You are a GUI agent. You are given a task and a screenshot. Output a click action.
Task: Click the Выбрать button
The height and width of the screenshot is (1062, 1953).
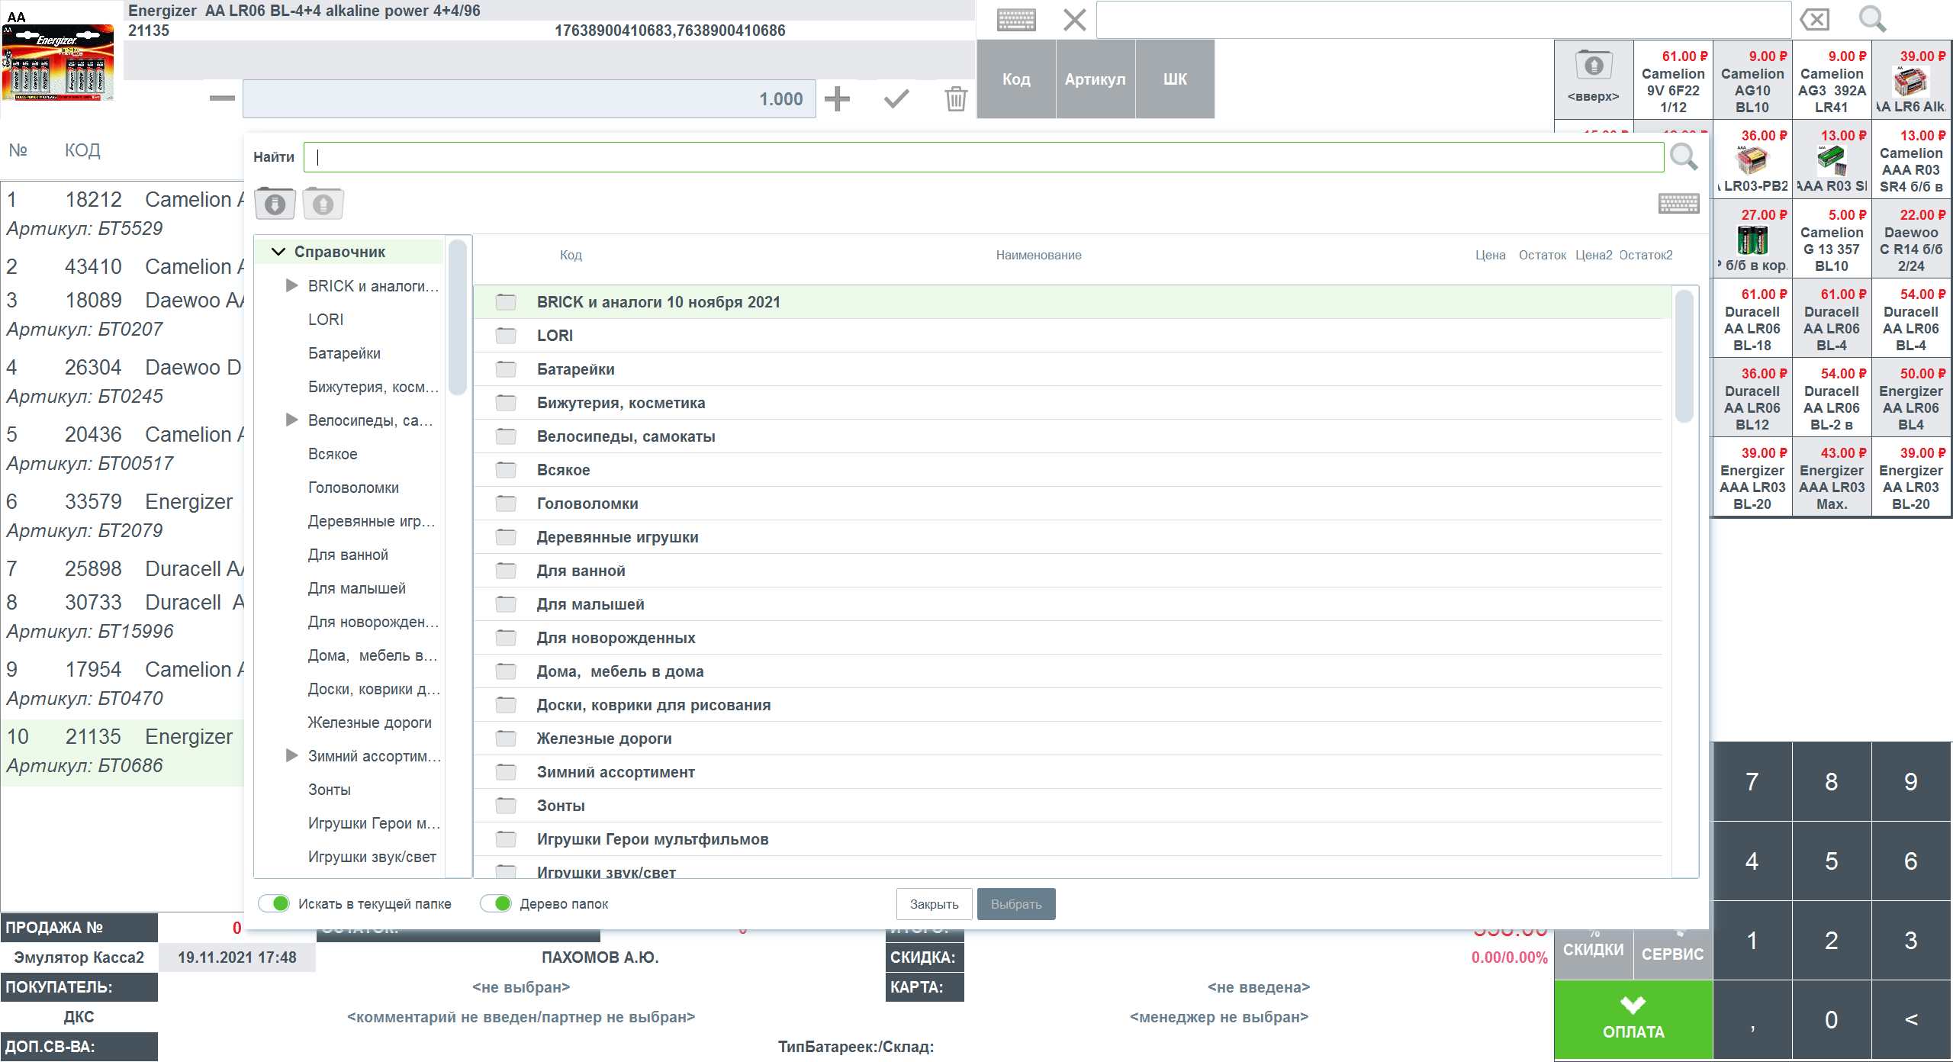(x=1016, y=904)
